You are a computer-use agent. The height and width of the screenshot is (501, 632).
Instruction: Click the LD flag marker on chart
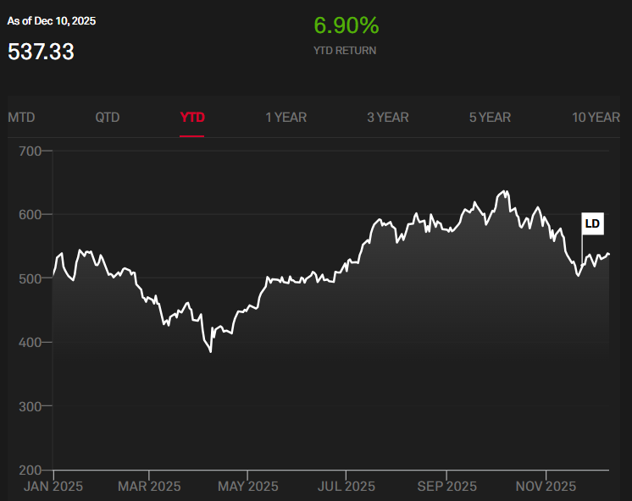592,224
